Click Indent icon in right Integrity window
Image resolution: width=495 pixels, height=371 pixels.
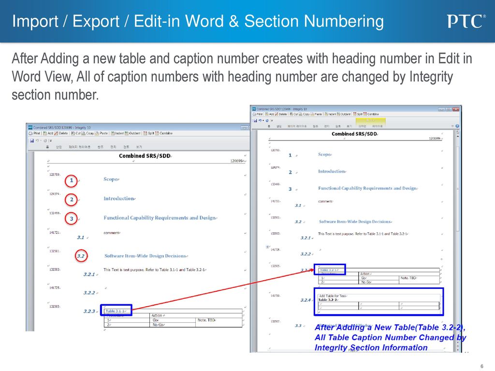point(326,114)
